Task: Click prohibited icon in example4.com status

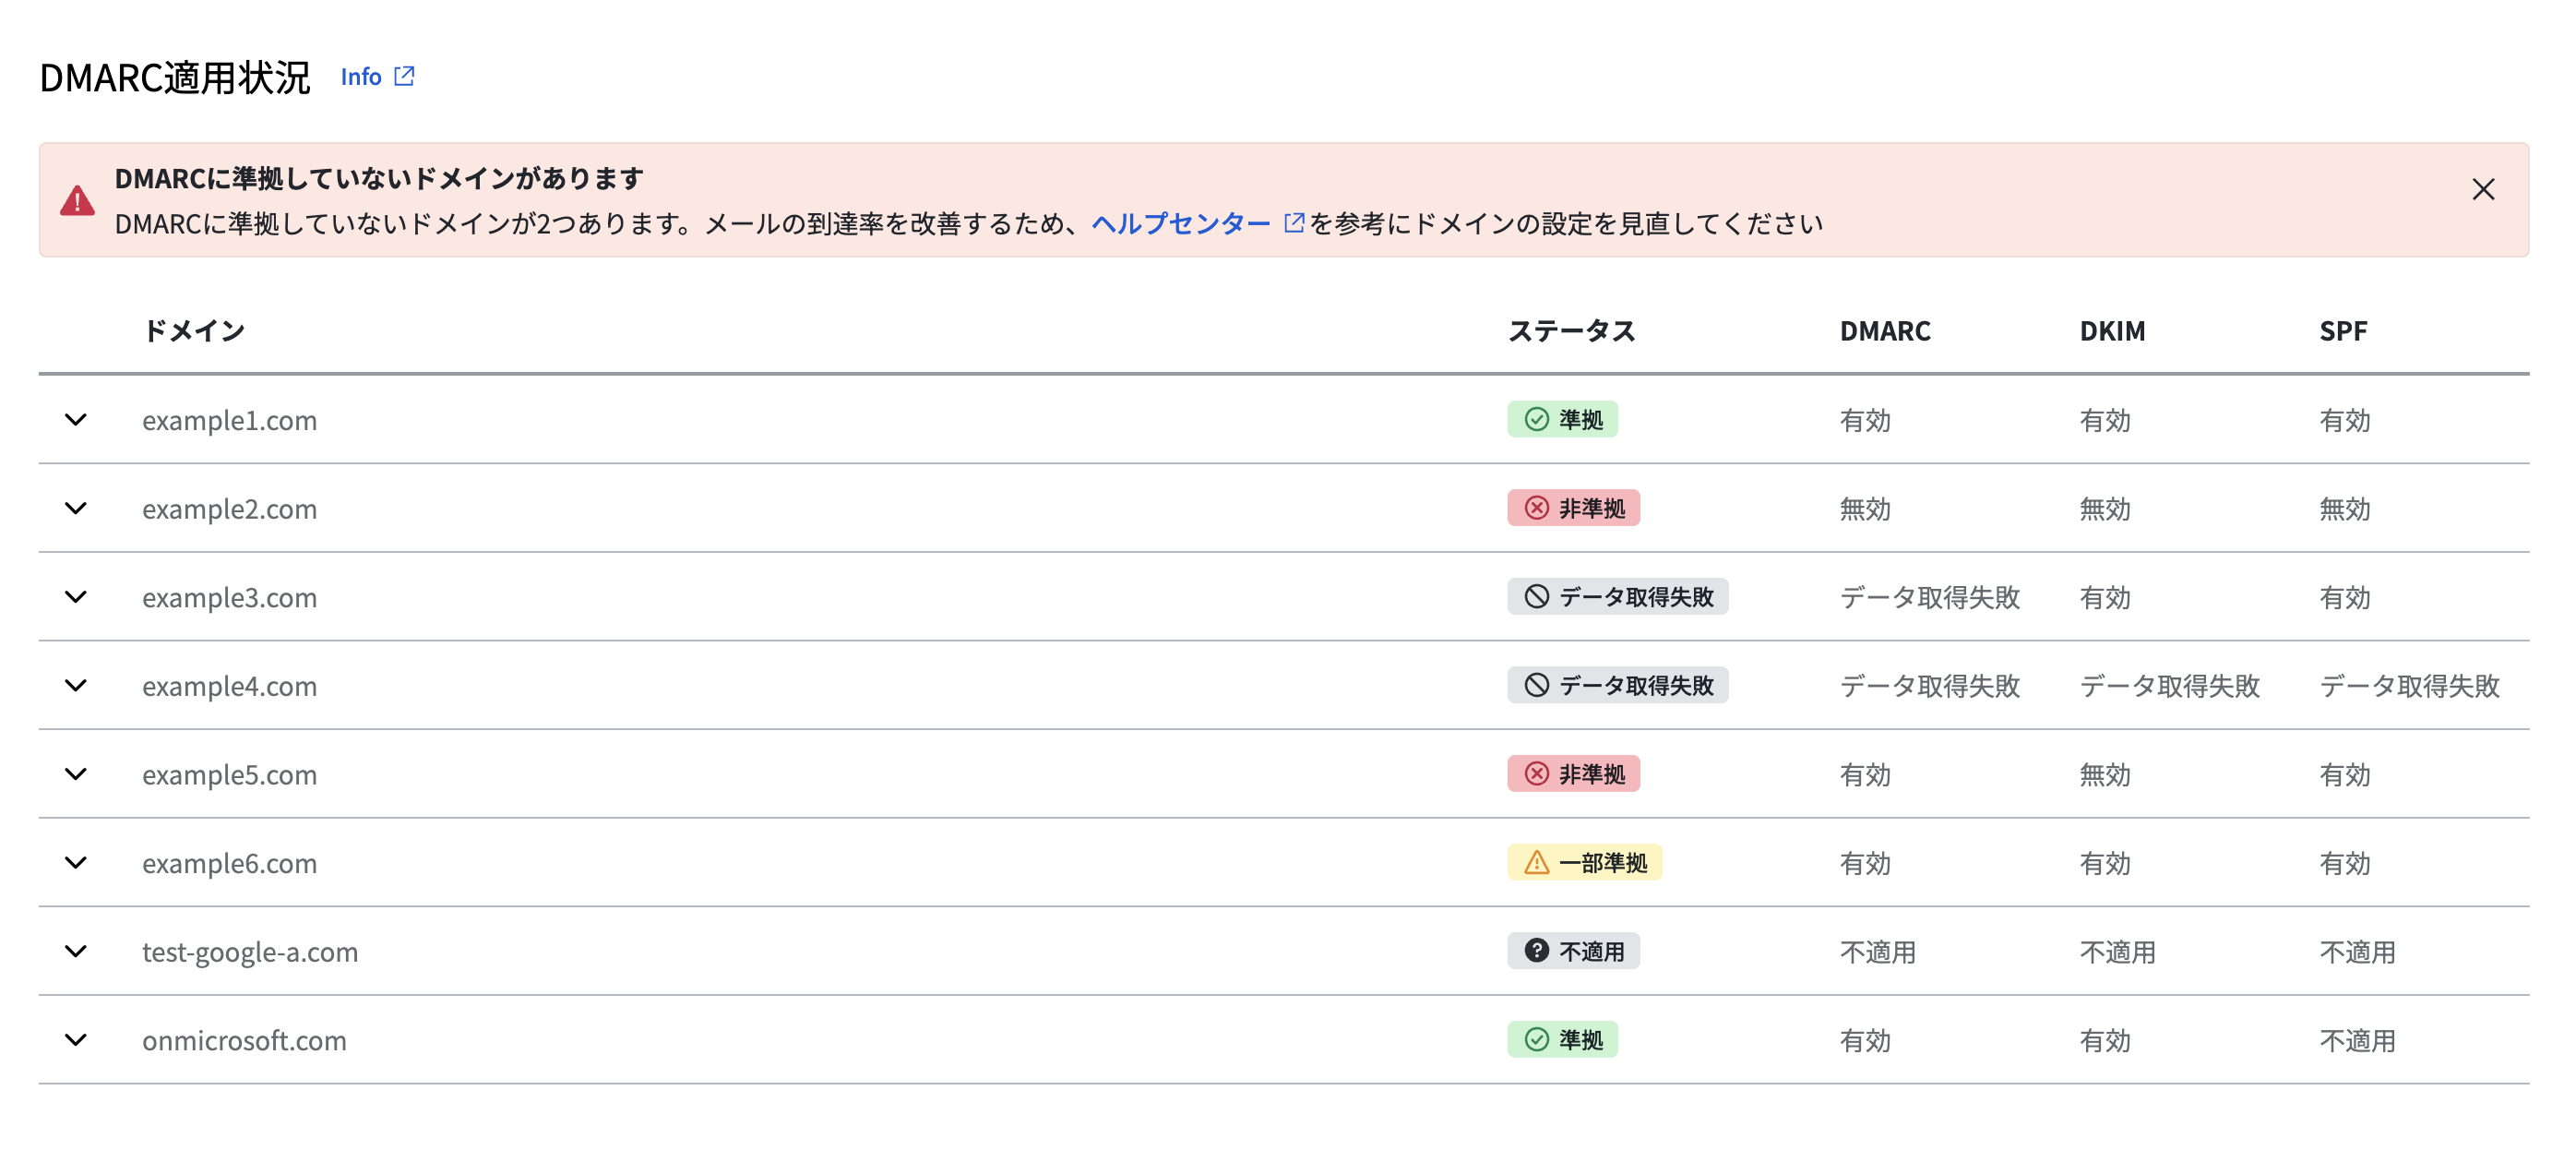Action: tap(1537, 685)
